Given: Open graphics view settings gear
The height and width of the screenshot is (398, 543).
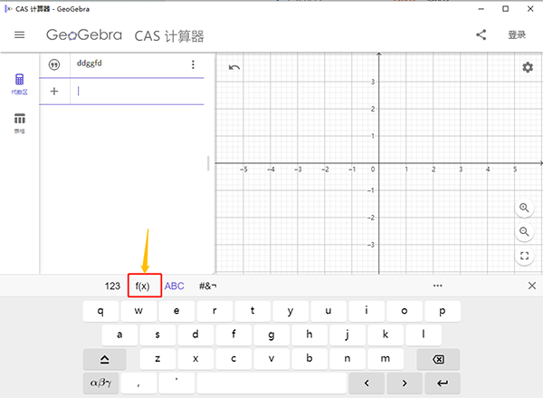Looking at the screenshot, I should coord(528,67).
